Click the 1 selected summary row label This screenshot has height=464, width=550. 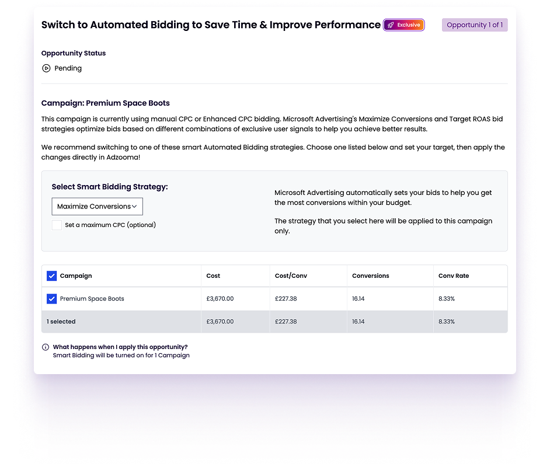pos(61,322)
